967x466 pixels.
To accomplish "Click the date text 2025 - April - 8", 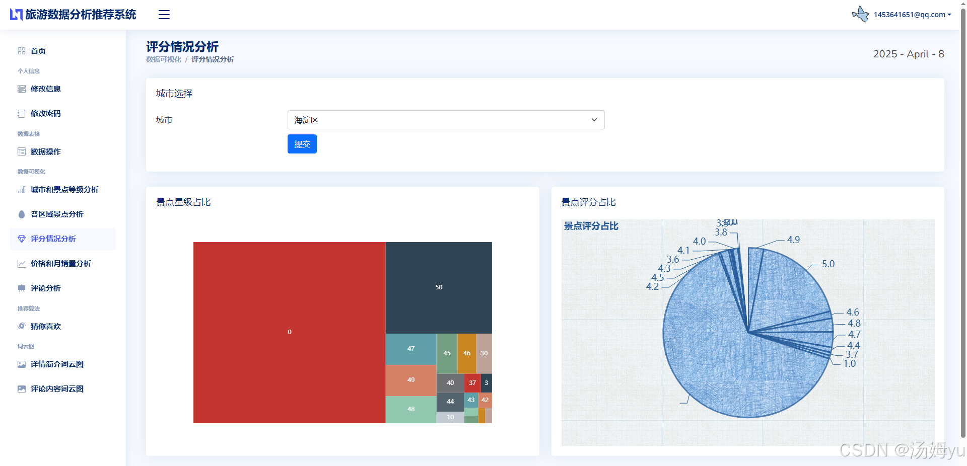I will coord(909,54).
